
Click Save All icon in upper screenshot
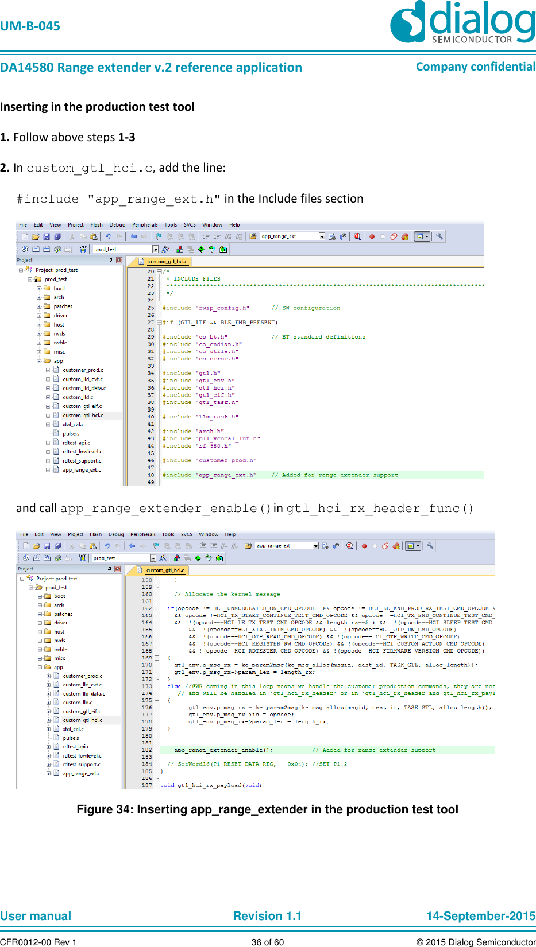tap(57, 236)
